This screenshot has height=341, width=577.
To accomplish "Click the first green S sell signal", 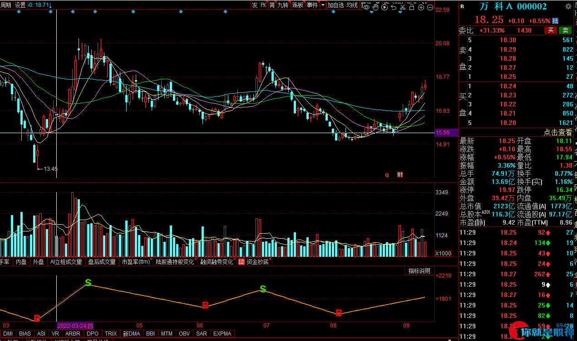I will pyautogui.click(x=88, y=283).
